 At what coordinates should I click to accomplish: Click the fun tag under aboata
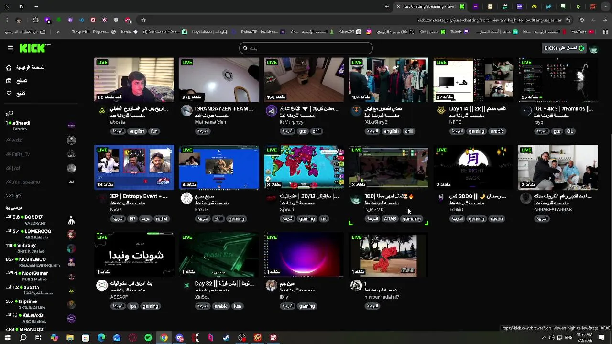(154, 131)
